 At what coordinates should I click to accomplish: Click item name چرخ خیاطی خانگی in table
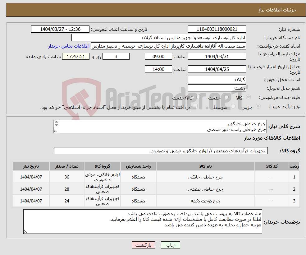tap(205, 177)
